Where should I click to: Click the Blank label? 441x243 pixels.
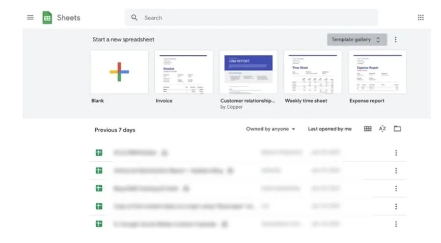(x=98, y=101)
